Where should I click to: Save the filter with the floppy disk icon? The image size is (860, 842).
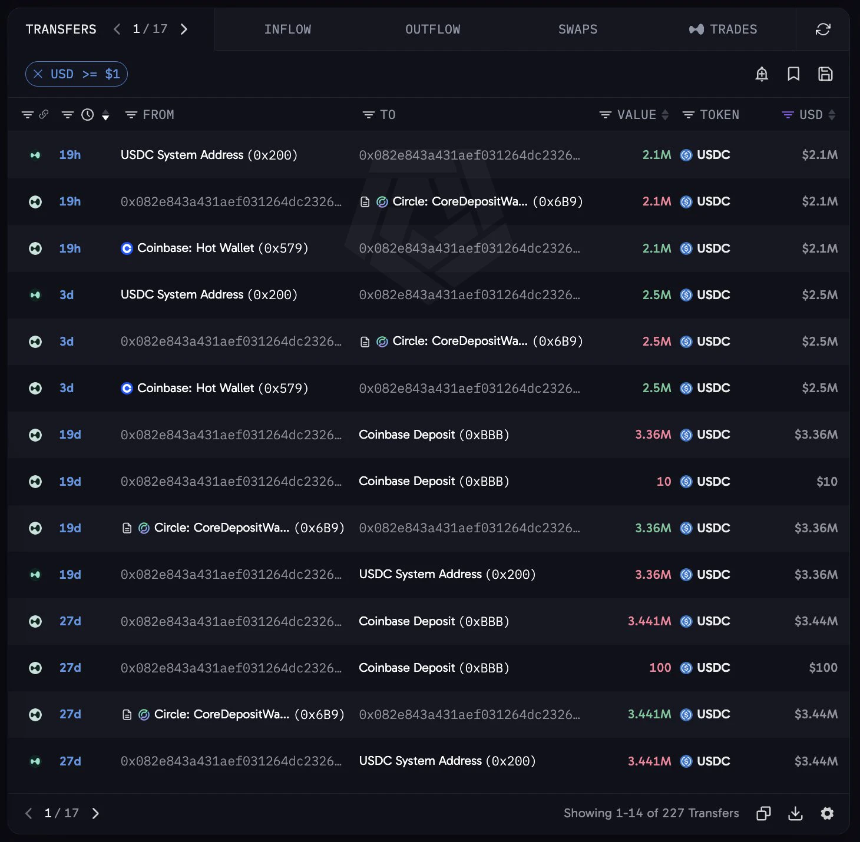[x=825, y=74]
